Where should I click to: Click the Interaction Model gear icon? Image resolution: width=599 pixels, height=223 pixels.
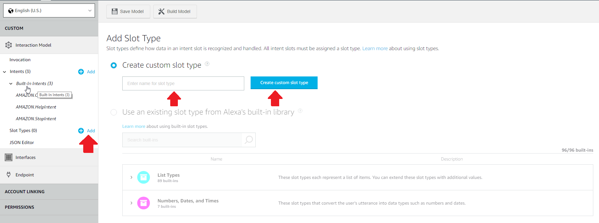pos(9,45)
